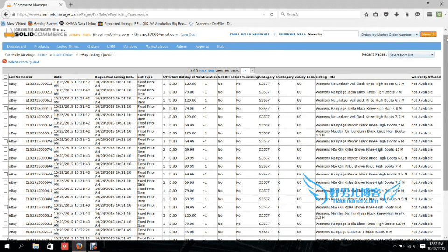
Task: Check the Rampage Idella Boots 7 M row
Action: click(x=6, y=92)
